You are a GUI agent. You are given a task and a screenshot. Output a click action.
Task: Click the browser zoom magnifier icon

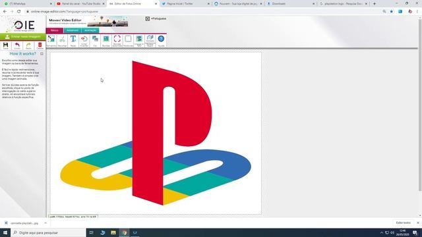[384, 12]
